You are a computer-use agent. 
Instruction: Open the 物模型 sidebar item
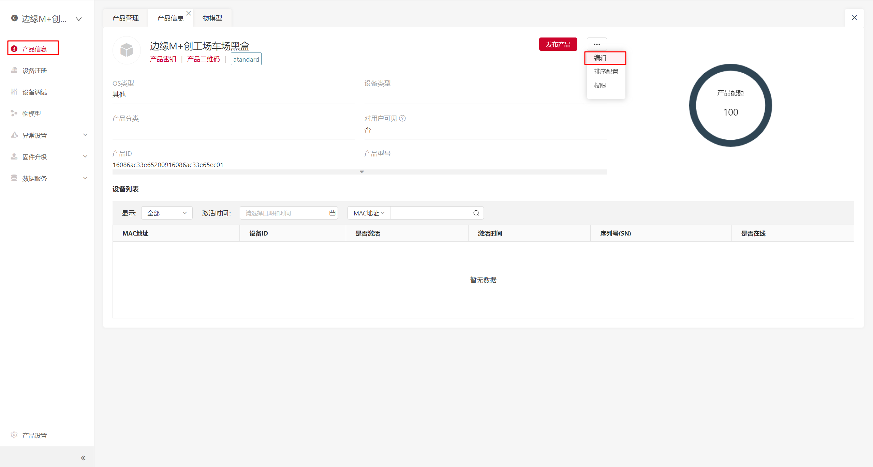pyautogui.click(x=31, y=114)
